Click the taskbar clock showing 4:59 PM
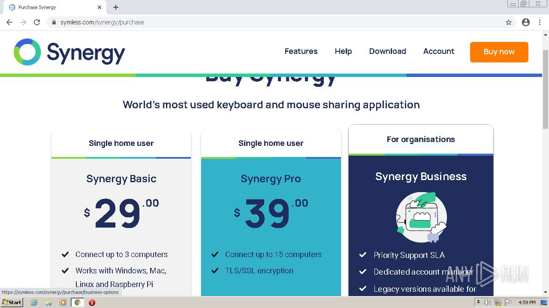Viewport: 549px width, 308px height. click(x=527, y=302)
